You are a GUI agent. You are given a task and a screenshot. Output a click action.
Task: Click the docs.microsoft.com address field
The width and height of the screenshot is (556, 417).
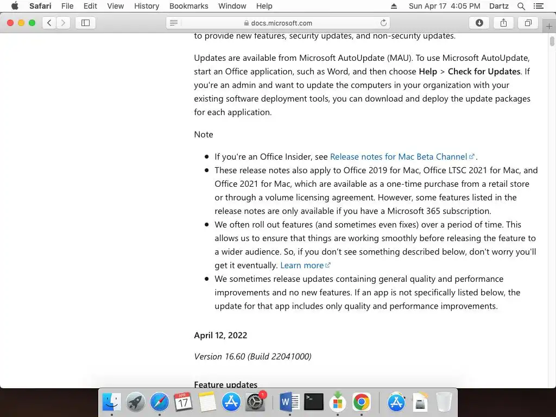click(278, 23)
